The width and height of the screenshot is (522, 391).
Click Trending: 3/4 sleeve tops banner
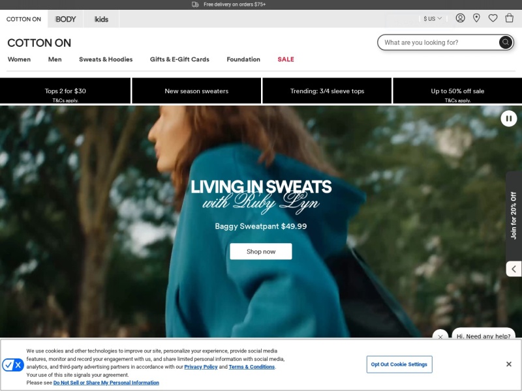(x=327, y=91)
